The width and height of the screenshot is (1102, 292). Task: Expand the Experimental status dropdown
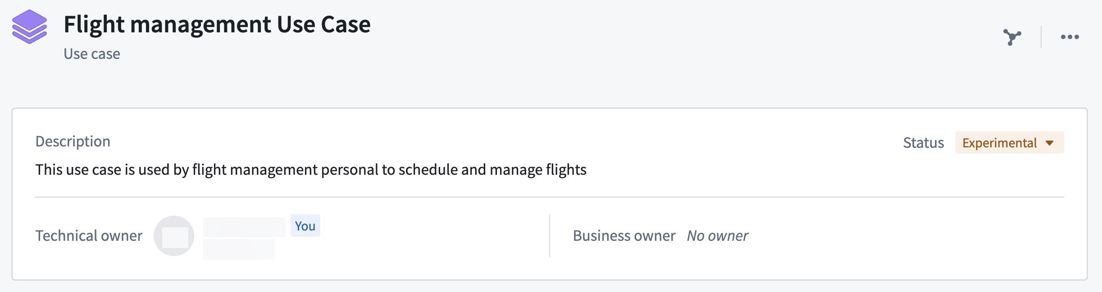point(1010,142)
